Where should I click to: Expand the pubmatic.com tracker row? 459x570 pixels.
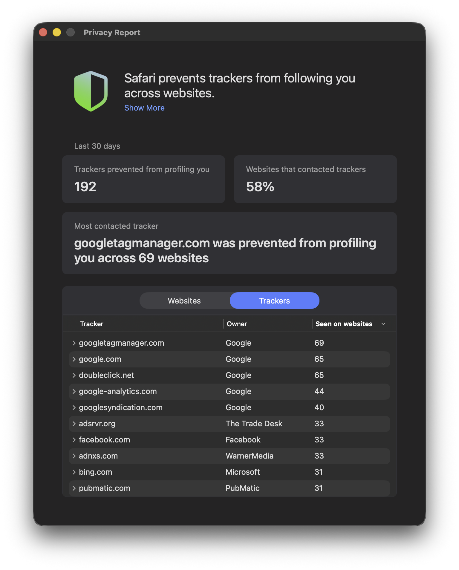click(74, 488)
